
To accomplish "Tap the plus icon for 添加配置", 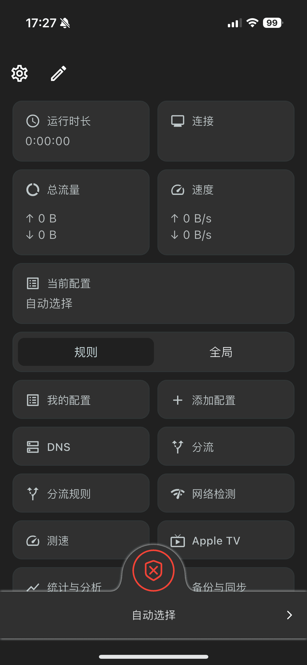I will [178, 400].
